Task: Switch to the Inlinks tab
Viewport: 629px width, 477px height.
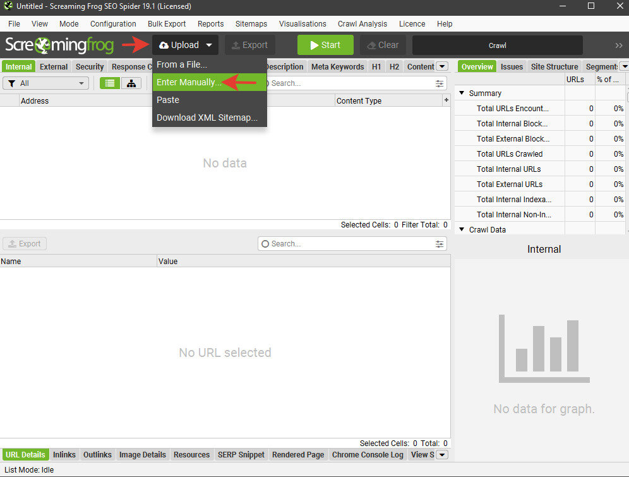Action: click(64, 454)
